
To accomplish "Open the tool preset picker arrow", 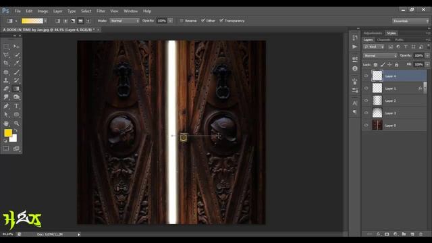I will 16,21.
